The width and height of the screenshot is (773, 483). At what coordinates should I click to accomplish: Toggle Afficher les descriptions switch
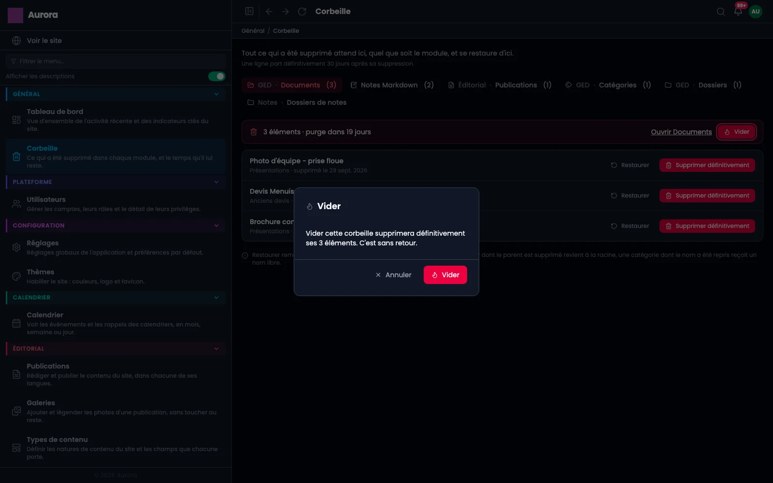(x=217, y=76)
